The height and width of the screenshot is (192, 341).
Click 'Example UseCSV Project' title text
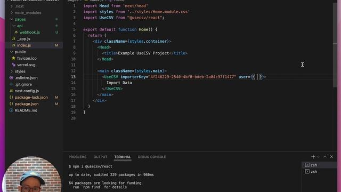tap(143, 53)
